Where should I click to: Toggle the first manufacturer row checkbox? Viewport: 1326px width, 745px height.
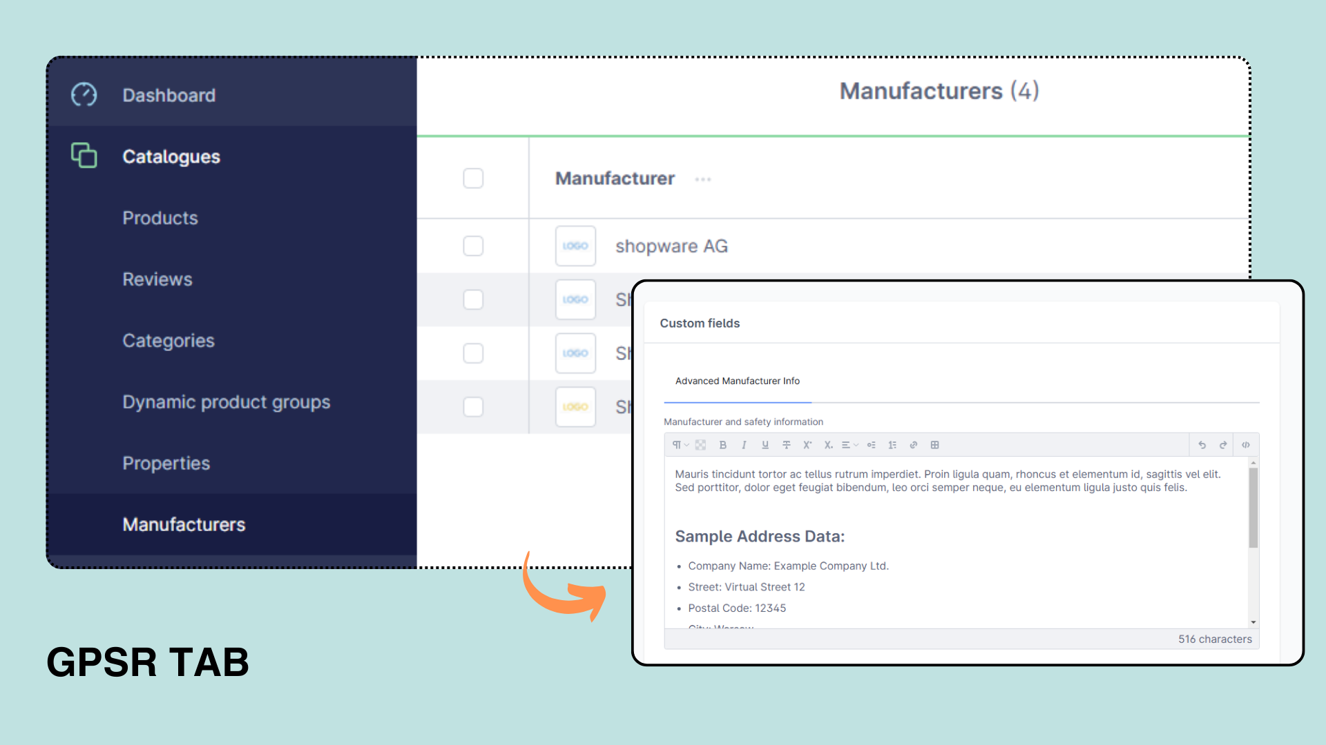point(474,244)
